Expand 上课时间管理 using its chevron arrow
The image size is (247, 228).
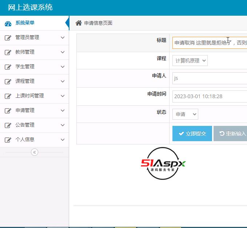(x=63, y=96)
